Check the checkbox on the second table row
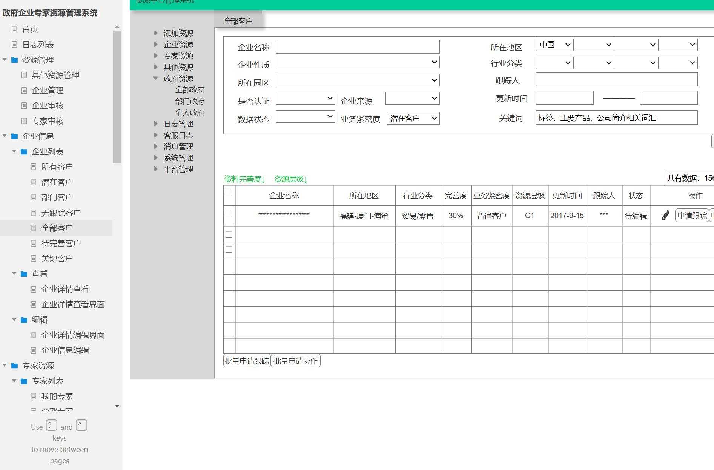 (229, 234)
